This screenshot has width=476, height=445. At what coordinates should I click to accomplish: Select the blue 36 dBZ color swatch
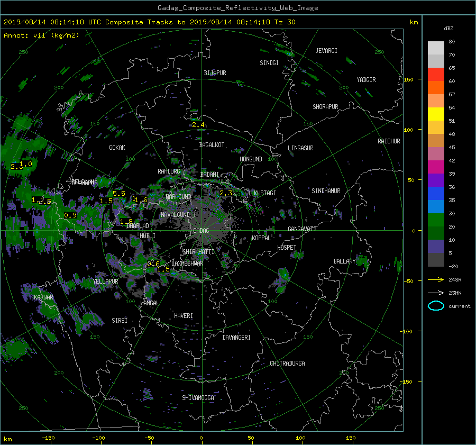(x=436, y=194)
